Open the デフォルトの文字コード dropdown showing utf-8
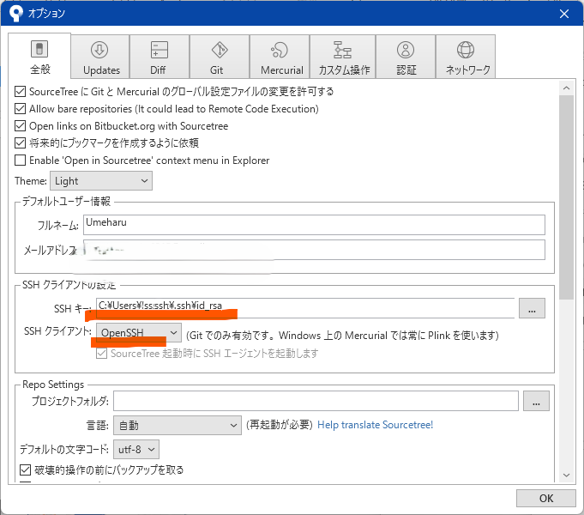Viewport: 584px width, 515px height. [136, 450]
